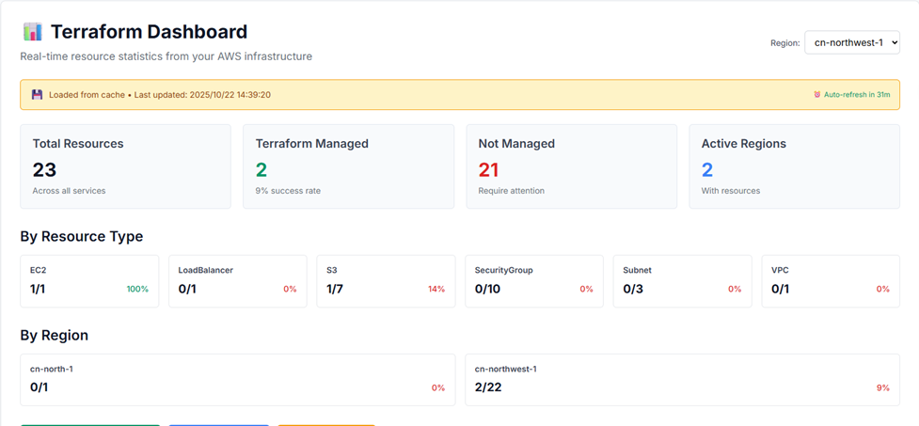Click the floppy disk icon in cache banner
Viewport: 919px width, 426px height.
[x=38, y=95]
